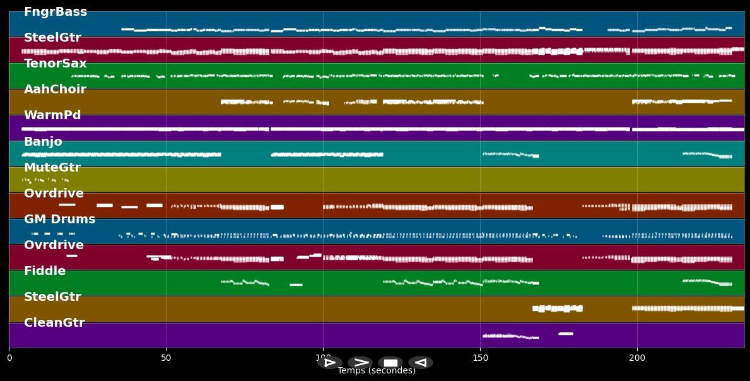This screenshot has height=381, width=750.
Task: Select the Banjo track label
Action: pyautogui.click(x=43, y=142)
